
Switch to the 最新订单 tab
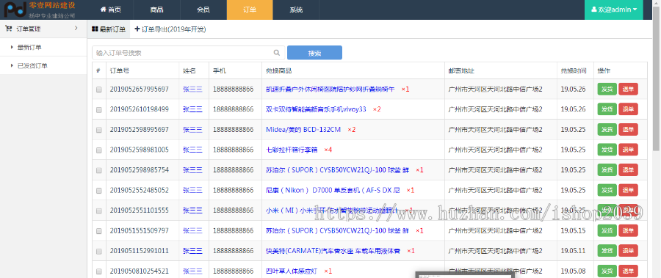109,29
